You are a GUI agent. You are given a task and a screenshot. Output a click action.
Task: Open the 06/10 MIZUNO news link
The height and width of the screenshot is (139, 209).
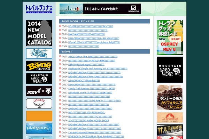coord(90,108)
